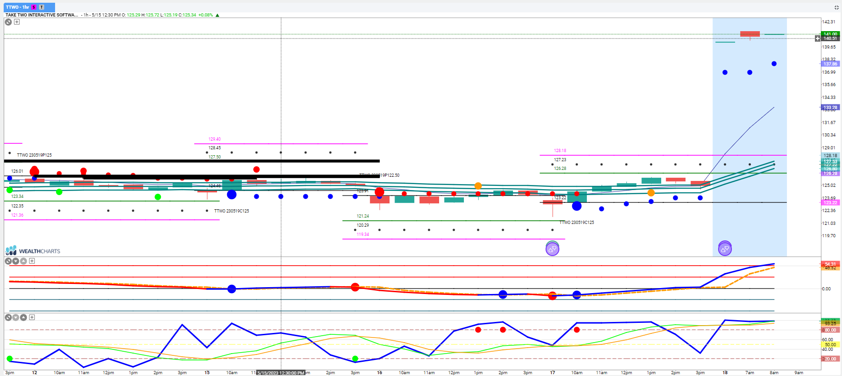842x376 pixels.
Task: Exit fullscreen using the collapse-corners icon
Action: click(x=836, y=7)
